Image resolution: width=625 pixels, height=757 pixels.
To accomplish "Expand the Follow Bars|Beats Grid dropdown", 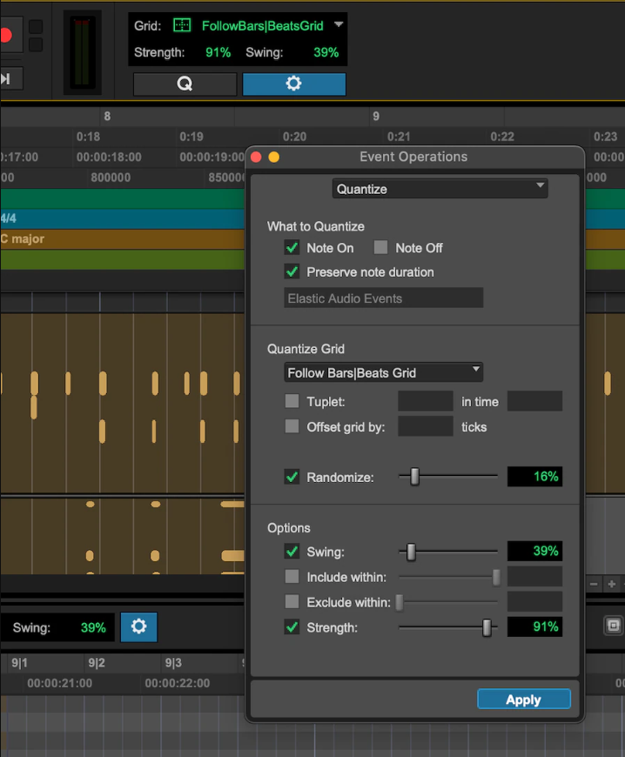I will click(384, 372).
